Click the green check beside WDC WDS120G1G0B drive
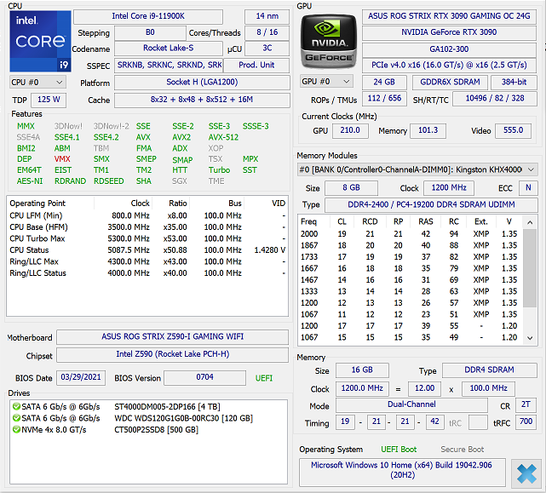 (x=16, y=418)
